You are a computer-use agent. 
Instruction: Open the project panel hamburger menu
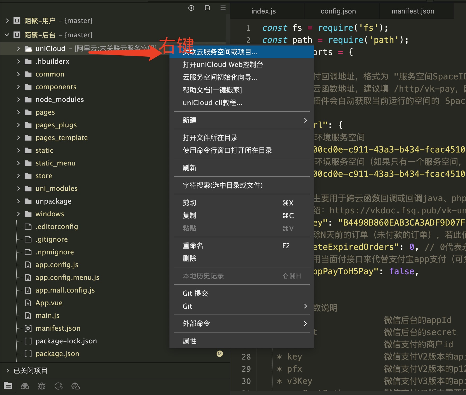pyautogui.click(x=223, y=8)
